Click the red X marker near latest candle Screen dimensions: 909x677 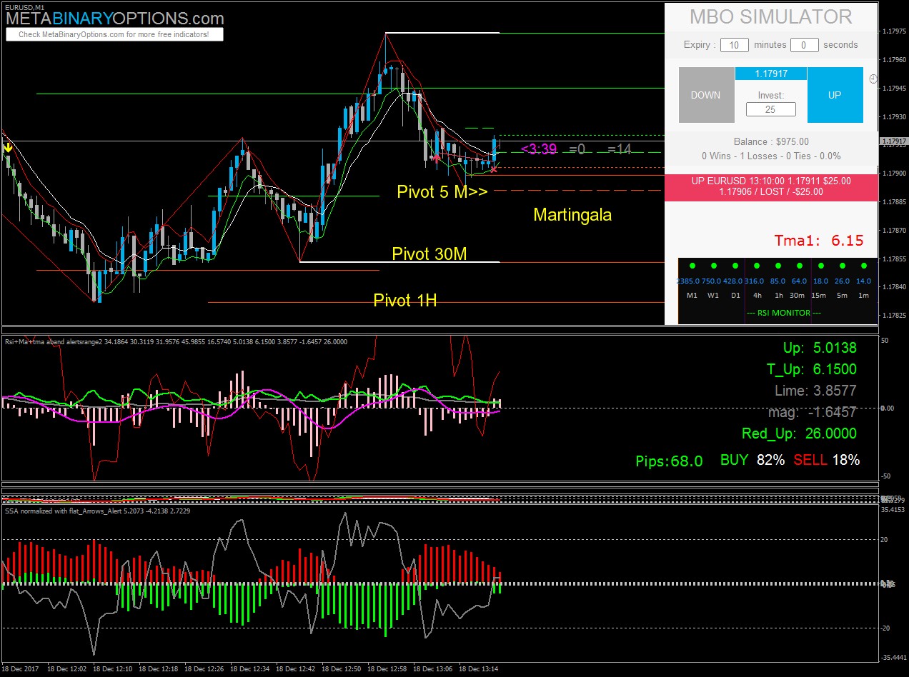[x=494, y=170]
